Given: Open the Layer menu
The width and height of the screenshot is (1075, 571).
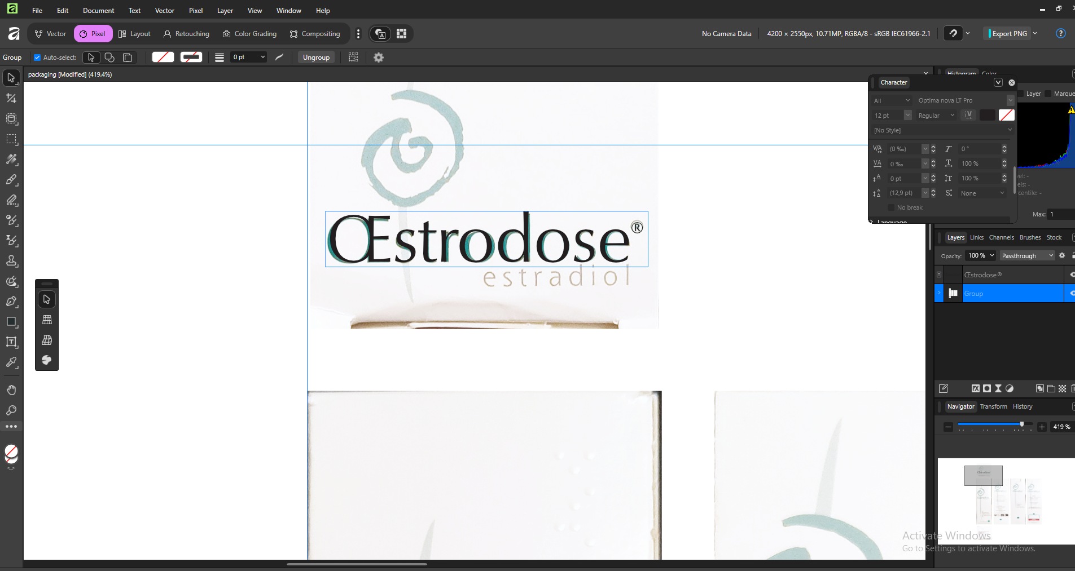Looking at the screenshot, I should pyautogui.click(x=225, y=11).
